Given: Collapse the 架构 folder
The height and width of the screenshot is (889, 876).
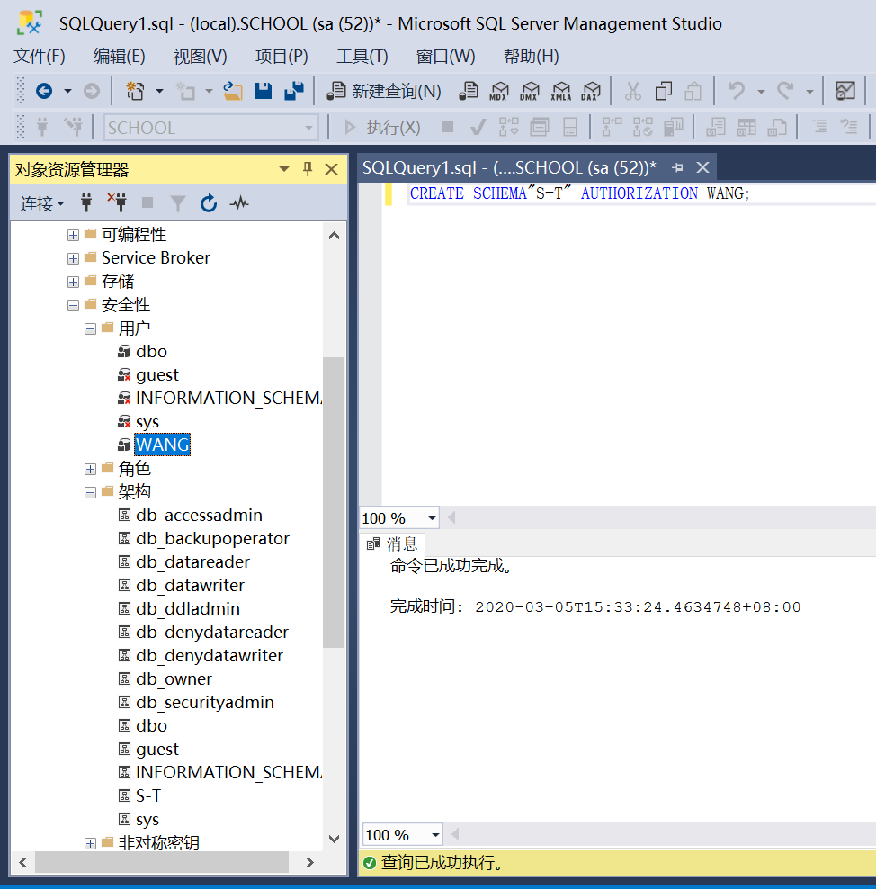Looking at the screenshot, I should [90, 492].
